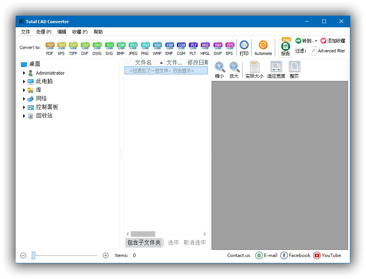Click the 文件... type column header
Viewport: 366px width, 279px height.
174,62
